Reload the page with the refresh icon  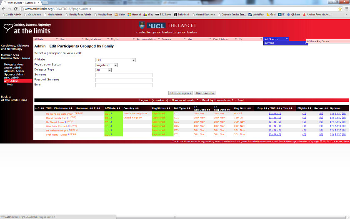16,9
